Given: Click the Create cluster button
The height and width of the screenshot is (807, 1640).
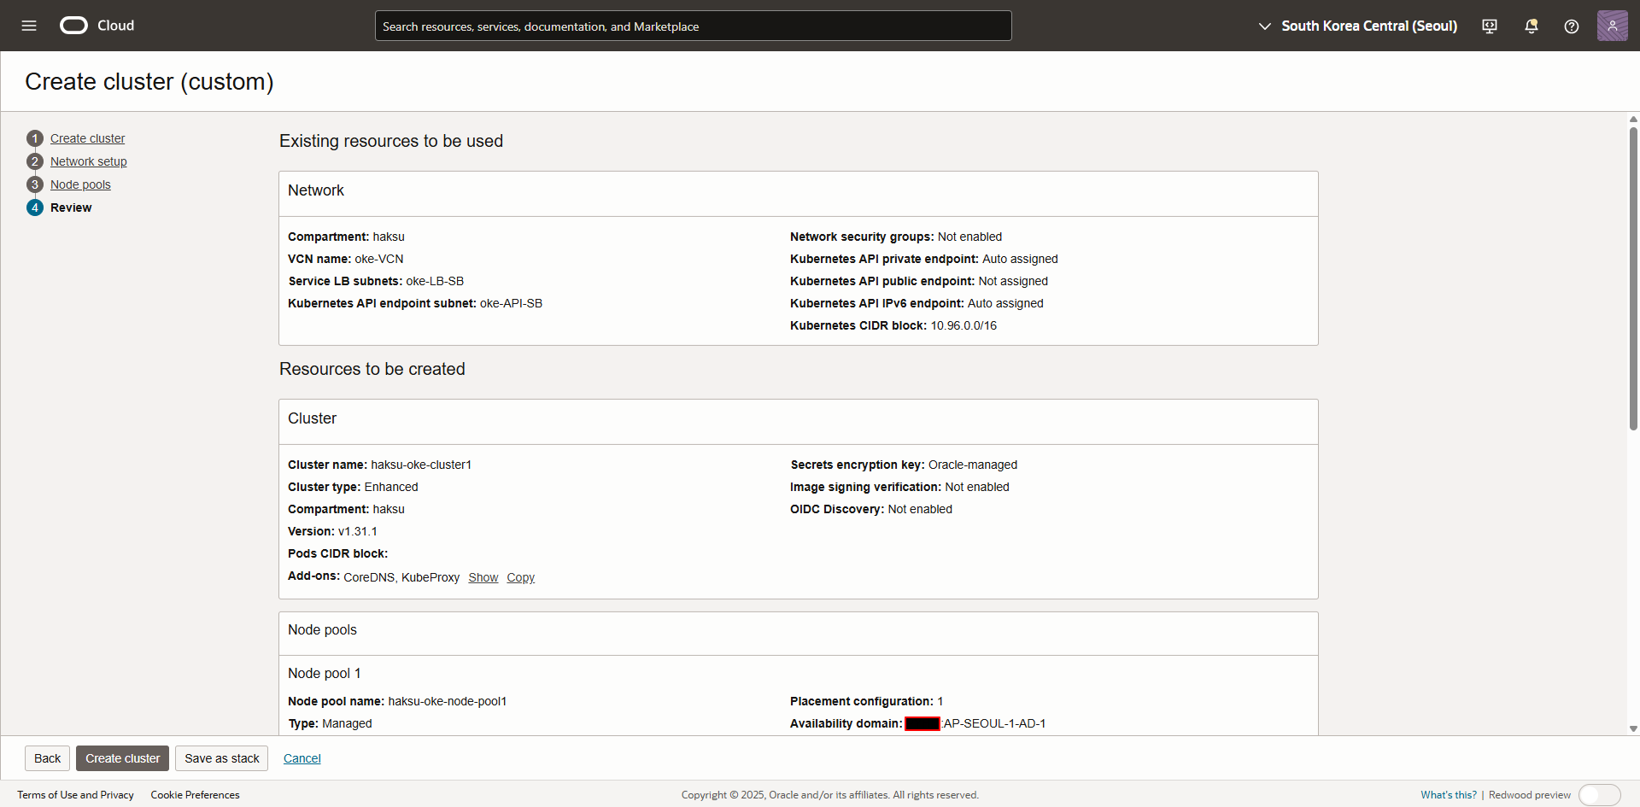Looking at the screenshot, I should point(122,758).
